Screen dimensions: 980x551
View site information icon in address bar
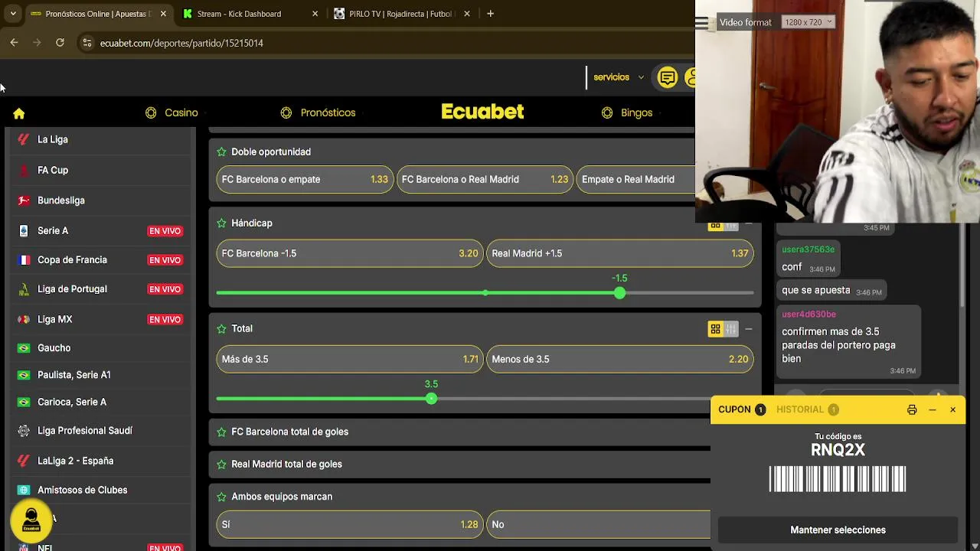tap(87, 43)
